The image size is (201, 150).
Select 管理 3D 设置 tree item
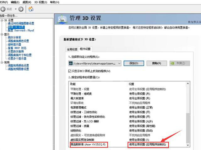(x=16, y=27)
